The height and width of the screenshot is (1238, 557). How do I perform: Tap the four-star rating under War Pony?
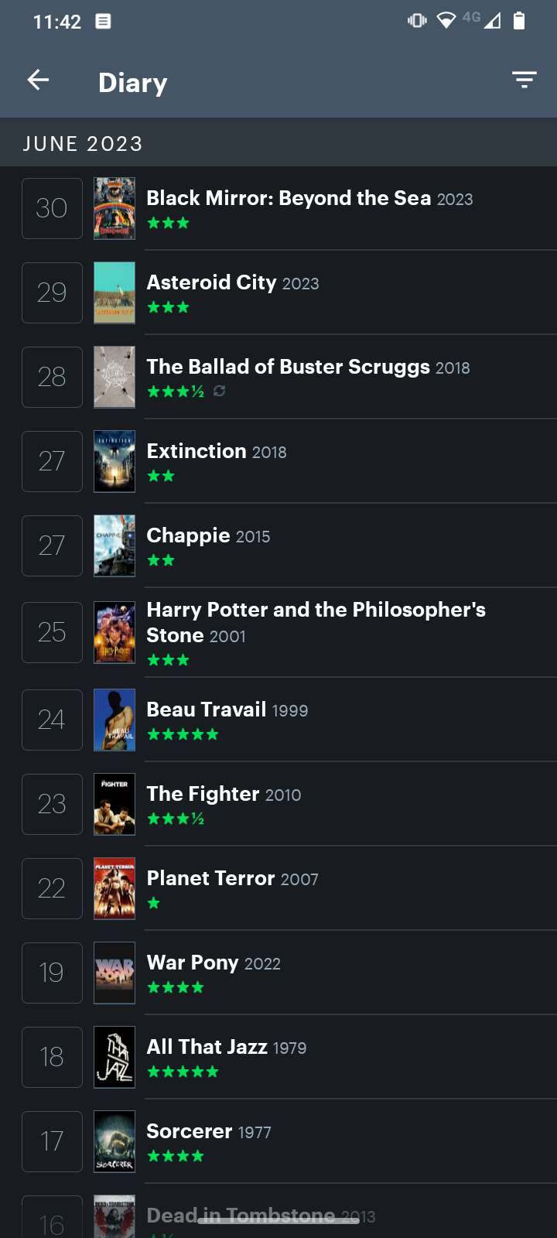176,987
